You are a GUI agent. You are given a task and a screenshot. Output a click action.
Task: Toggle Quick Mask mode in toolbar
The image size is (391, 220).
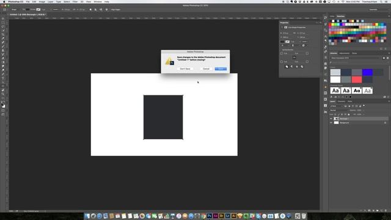(x=3, y=111)
